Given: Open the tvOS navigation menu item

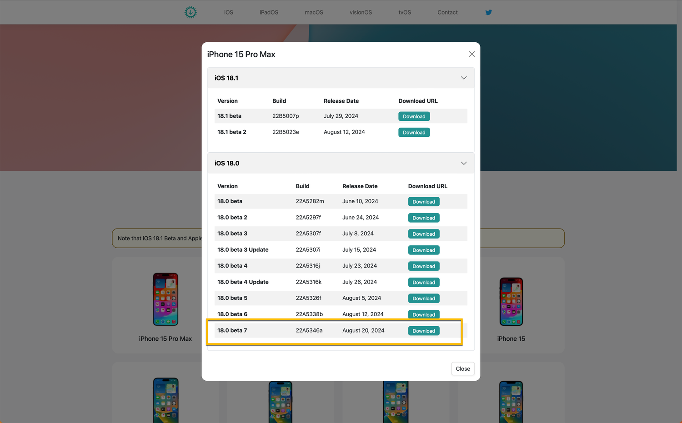Looking at the screenshot, I should pyautogui.click(x=405, y=12).
